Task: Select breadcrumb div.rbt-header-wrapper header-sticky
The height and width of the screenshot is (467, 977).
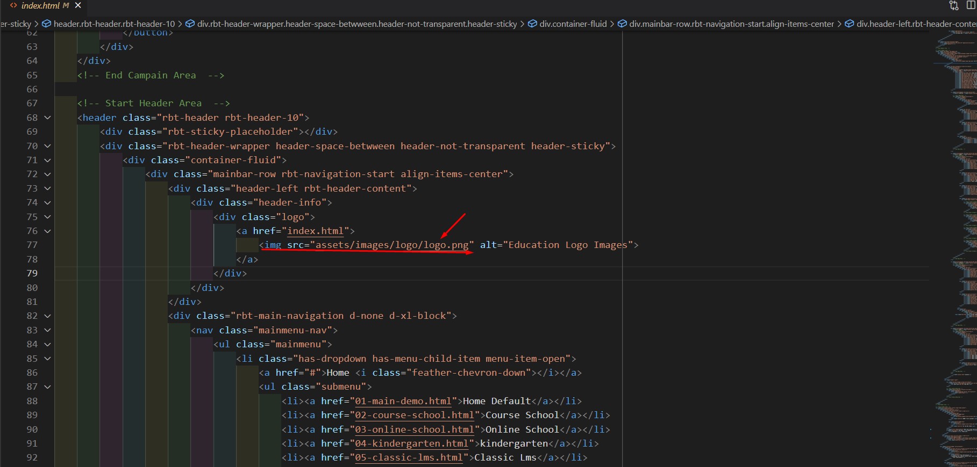Action: click(x=357, y=24)
